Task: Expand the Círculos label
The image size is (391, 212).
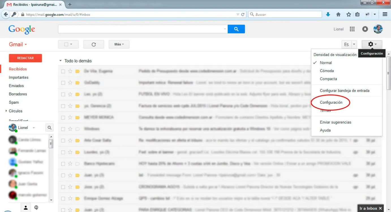Action: pos(6,111)
